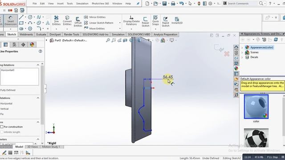Select the Ellipse sketch tool
Image resolution: width=285 pixels, height=160 pixels.
(39, 23)
